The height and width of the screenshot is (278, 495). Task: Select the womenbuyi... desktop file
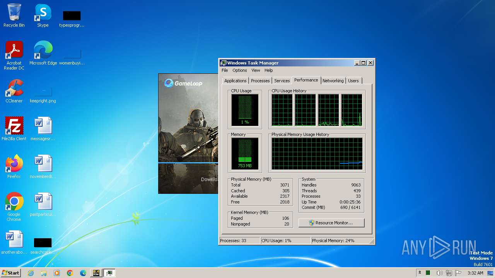click(72, 56)
